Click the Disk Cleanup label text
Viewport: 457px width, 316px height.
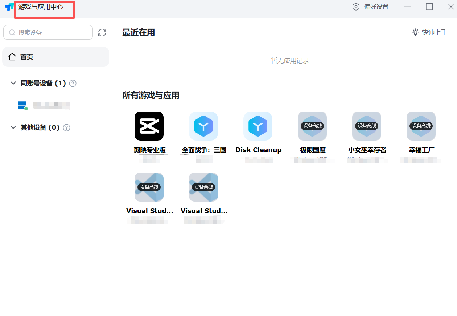click(x=259, y=150)
